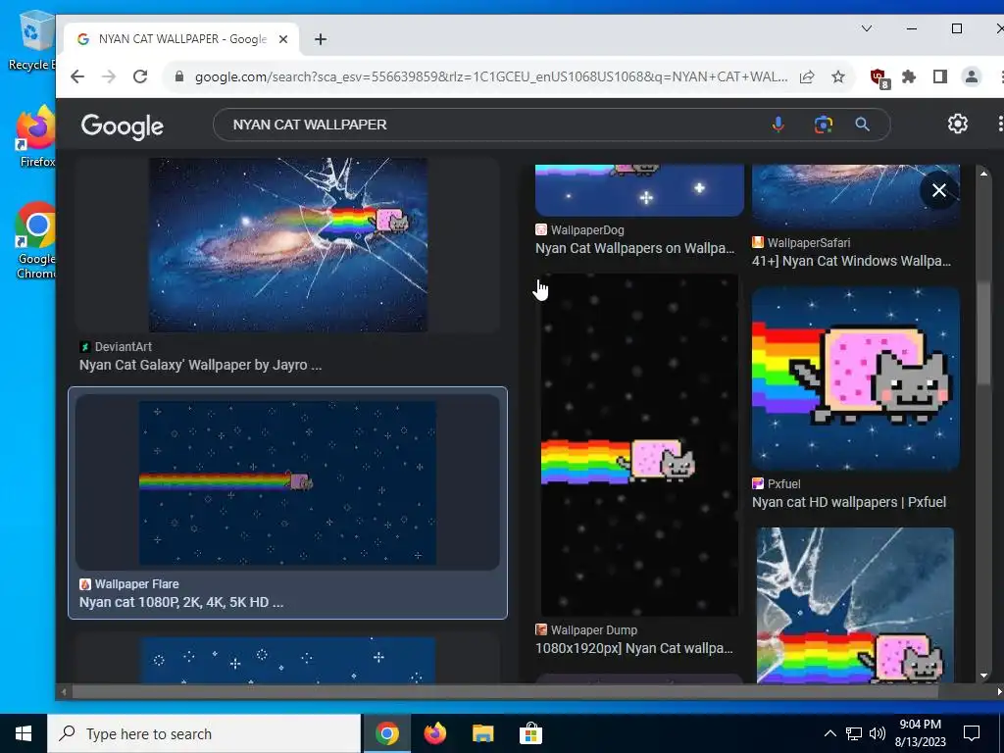
Task: Select the NYAN CAT WALLPAPER tab
Action: coord(181,39)
